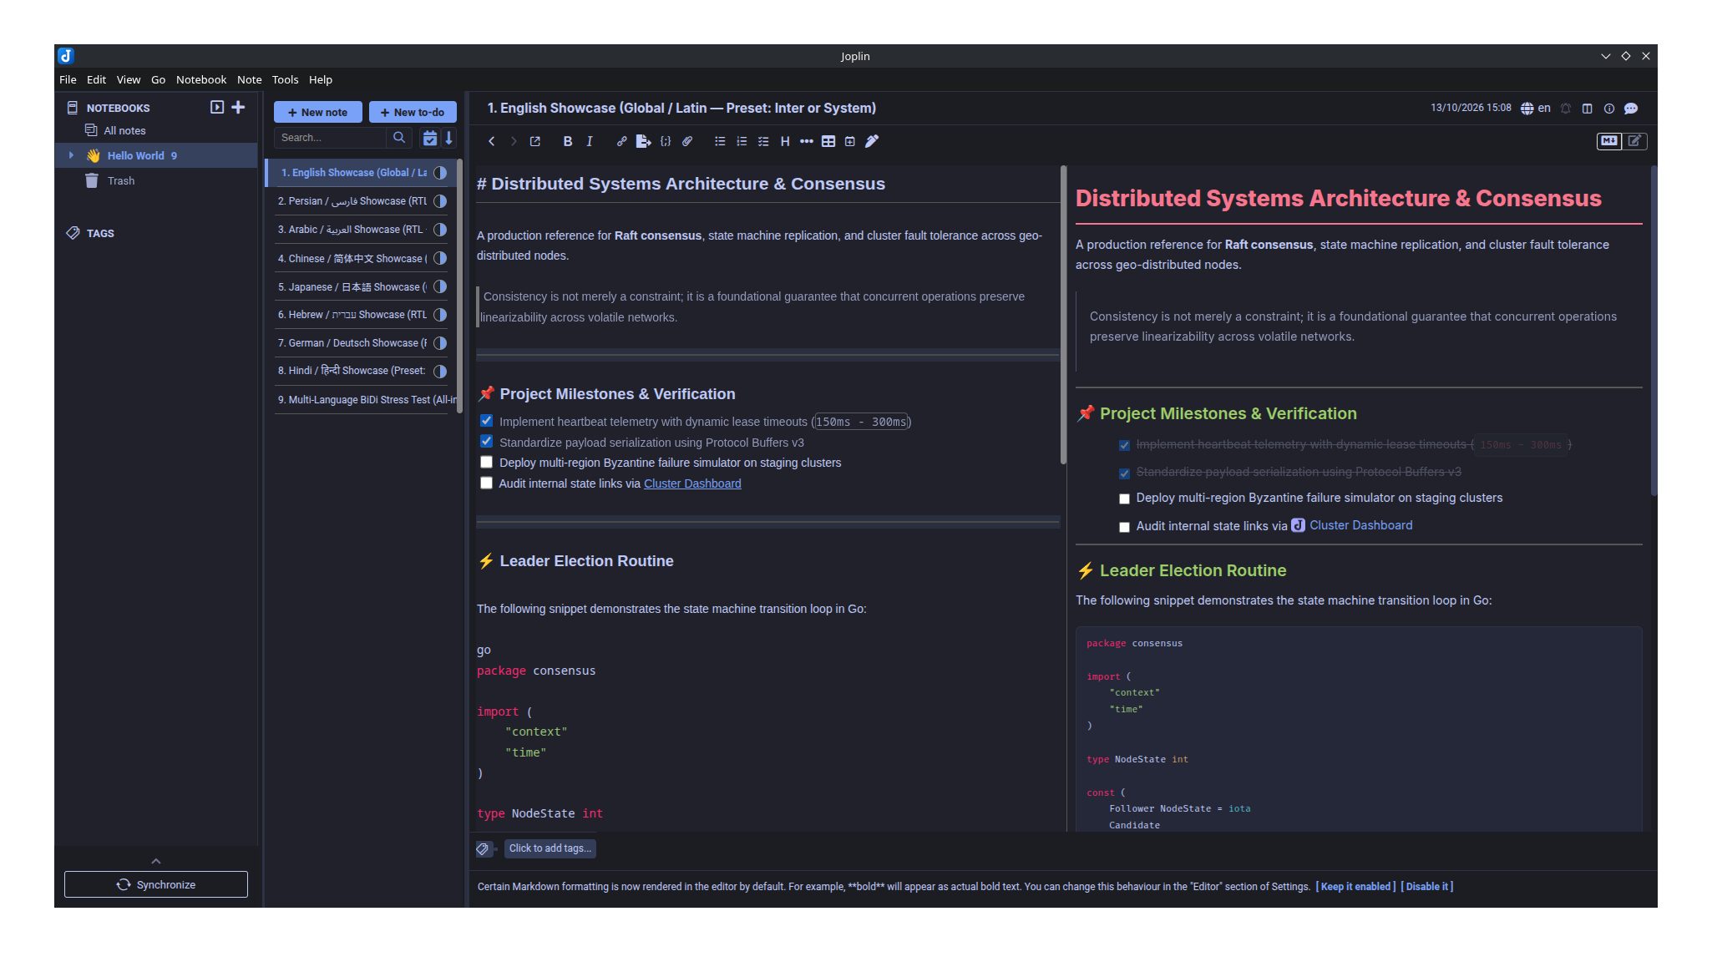Toggle external editing of the note

(x=535, y=141)
